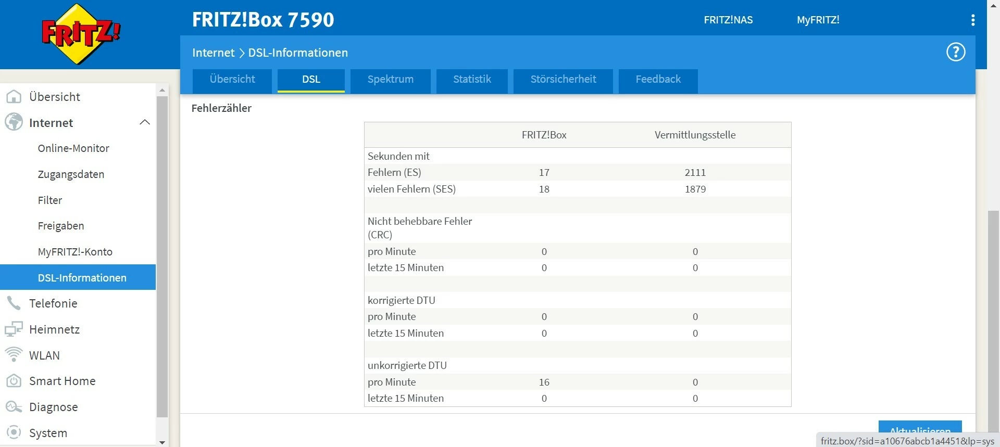Click the 'vielen Fehlern (SES)' row label

pyautogui.click(x=411, y=189)
